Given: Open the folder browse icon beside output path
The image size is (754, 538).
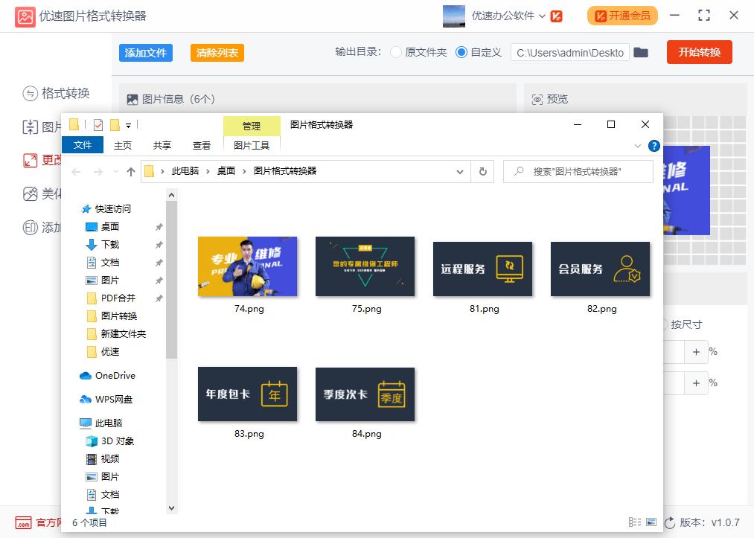Looking at the screenshot, I should click(x=642, y=53).
